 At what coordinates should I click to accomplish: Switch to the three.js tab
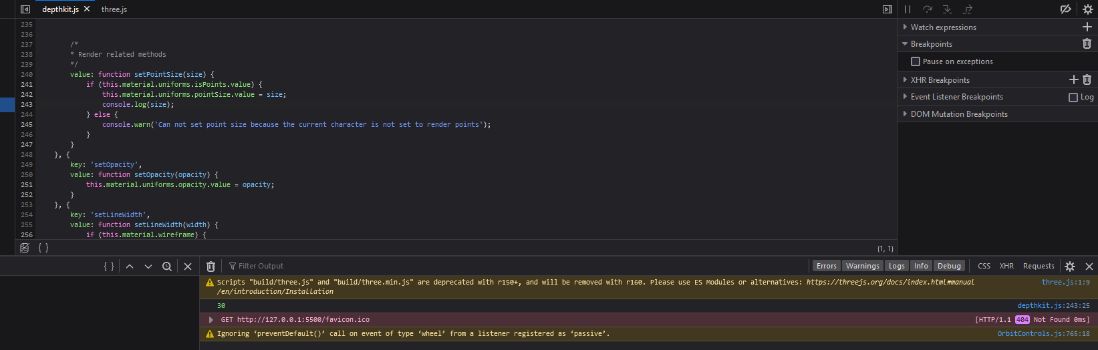(x=114, y=9)
